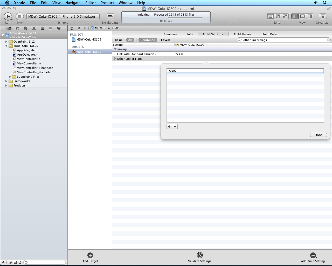
Task: Switch to the Summary tab
Action: click(170, 34)
